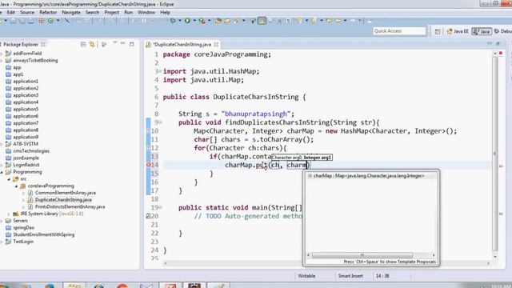Screen dimensions: 512x288
Task: Click the Forward navigation arrow icon
Action: [x=353, y=21]
